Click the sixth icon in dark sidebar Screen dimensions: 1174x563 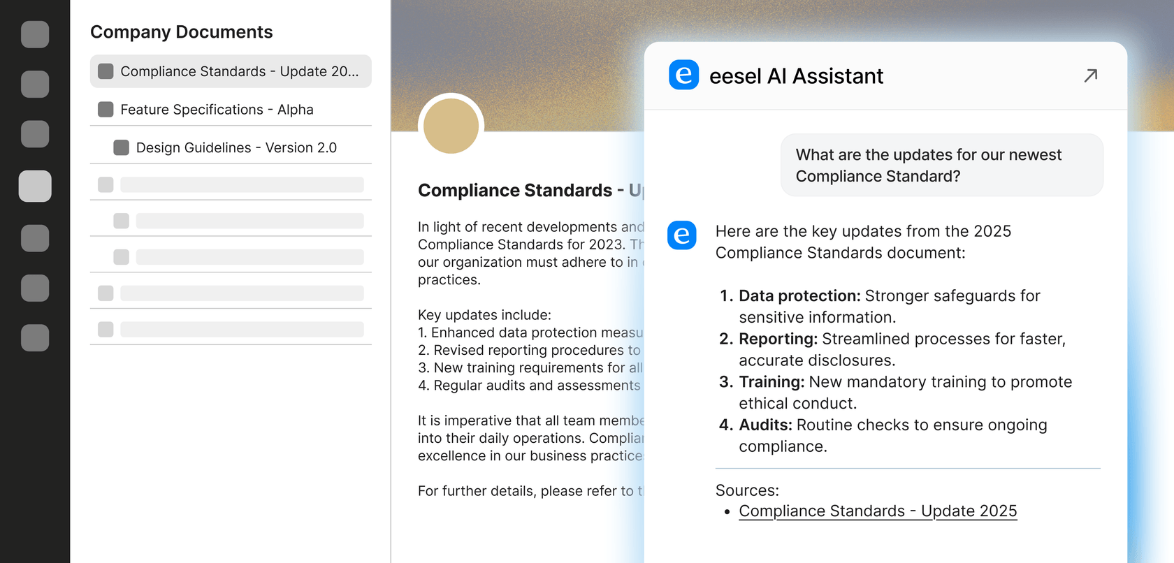click(x=35, y=288)
